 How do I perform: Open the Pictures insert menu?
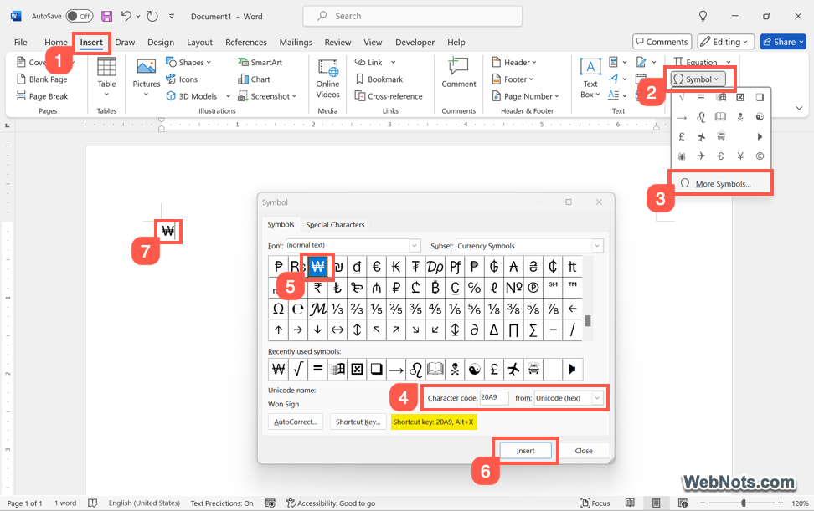point(147,77)
